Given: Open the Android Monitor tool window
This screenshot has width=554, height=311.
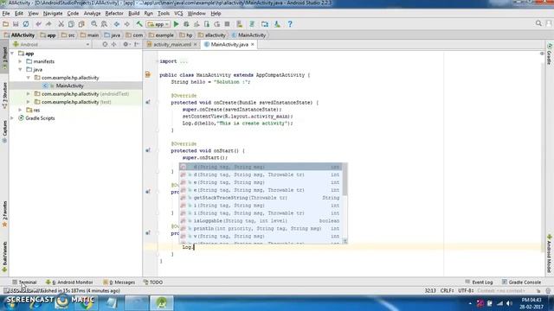Looking at the screenshot, I should point(69,282).
